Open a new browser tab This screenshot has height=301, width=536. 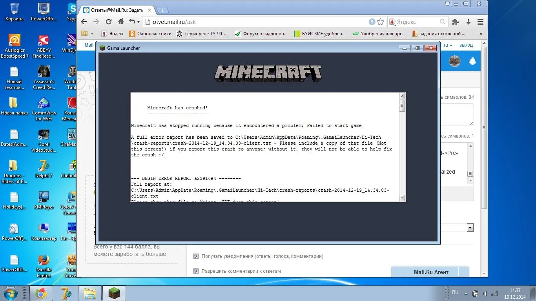pyautogui.click(x=162, y=10)
